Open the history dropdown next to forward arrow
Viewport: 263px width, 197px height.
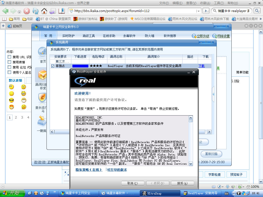coord(19,12)
